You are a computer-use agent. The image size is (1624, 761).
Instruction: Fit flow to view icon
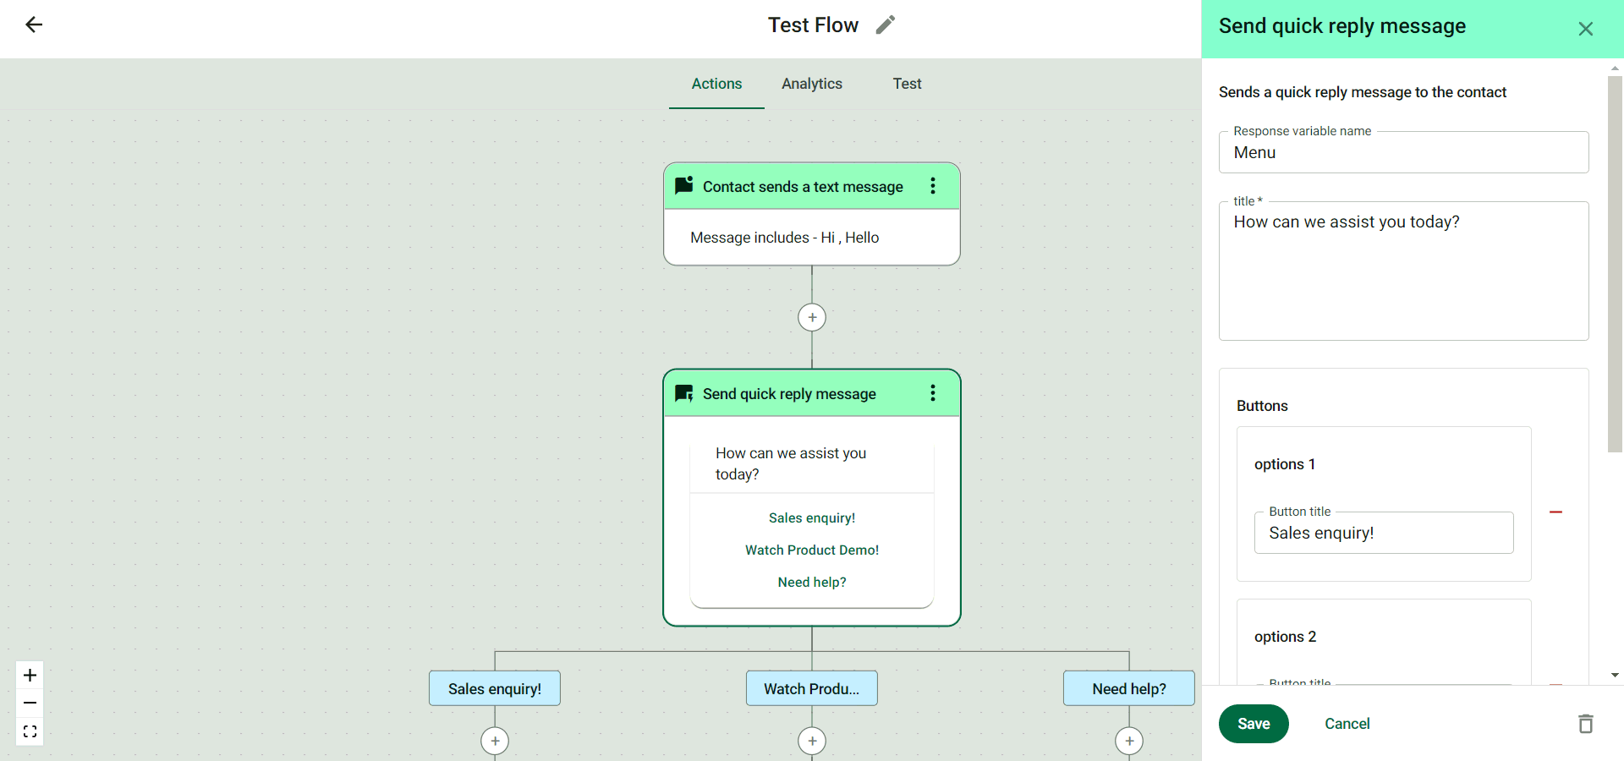coord(30,731)
